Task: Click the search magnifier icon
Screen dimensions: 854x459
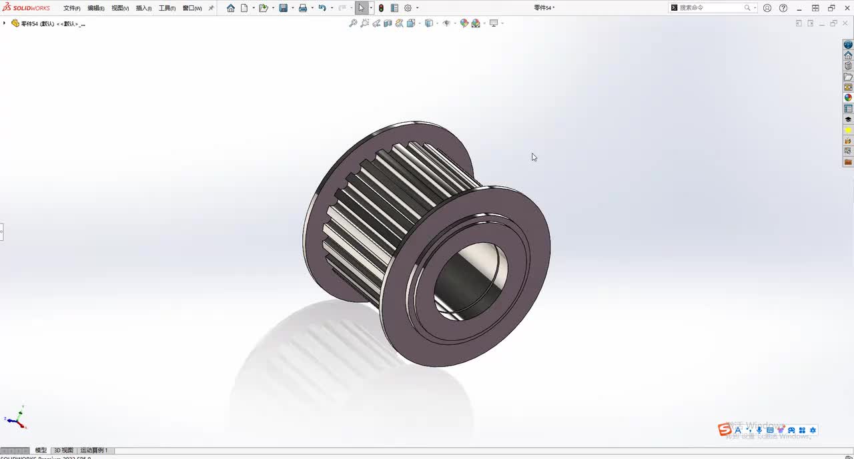Action: (747, 8)
